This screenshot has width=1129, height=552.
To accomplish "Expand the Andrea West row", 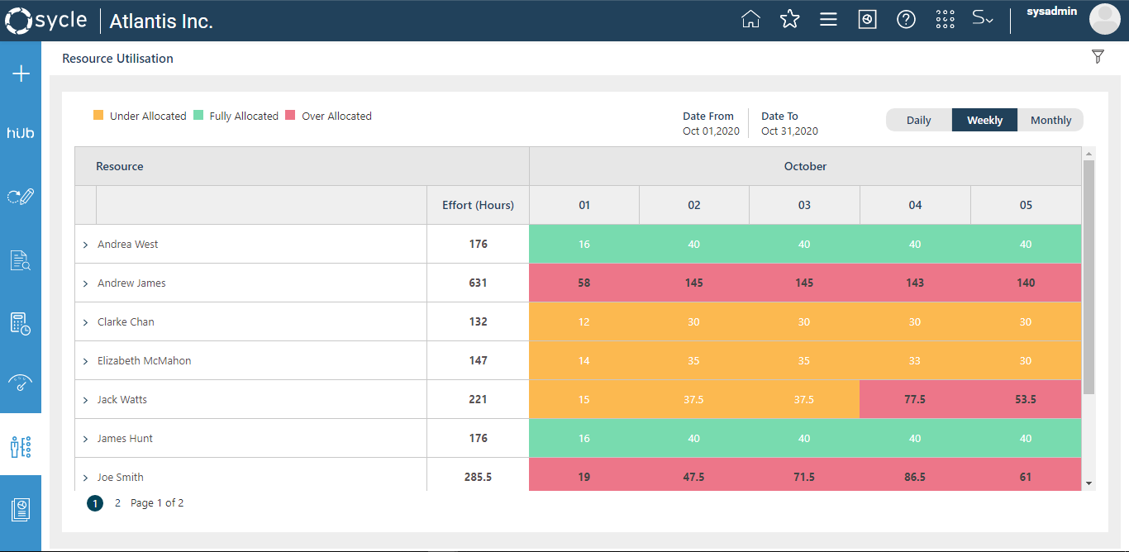I will tap(85, 245).
